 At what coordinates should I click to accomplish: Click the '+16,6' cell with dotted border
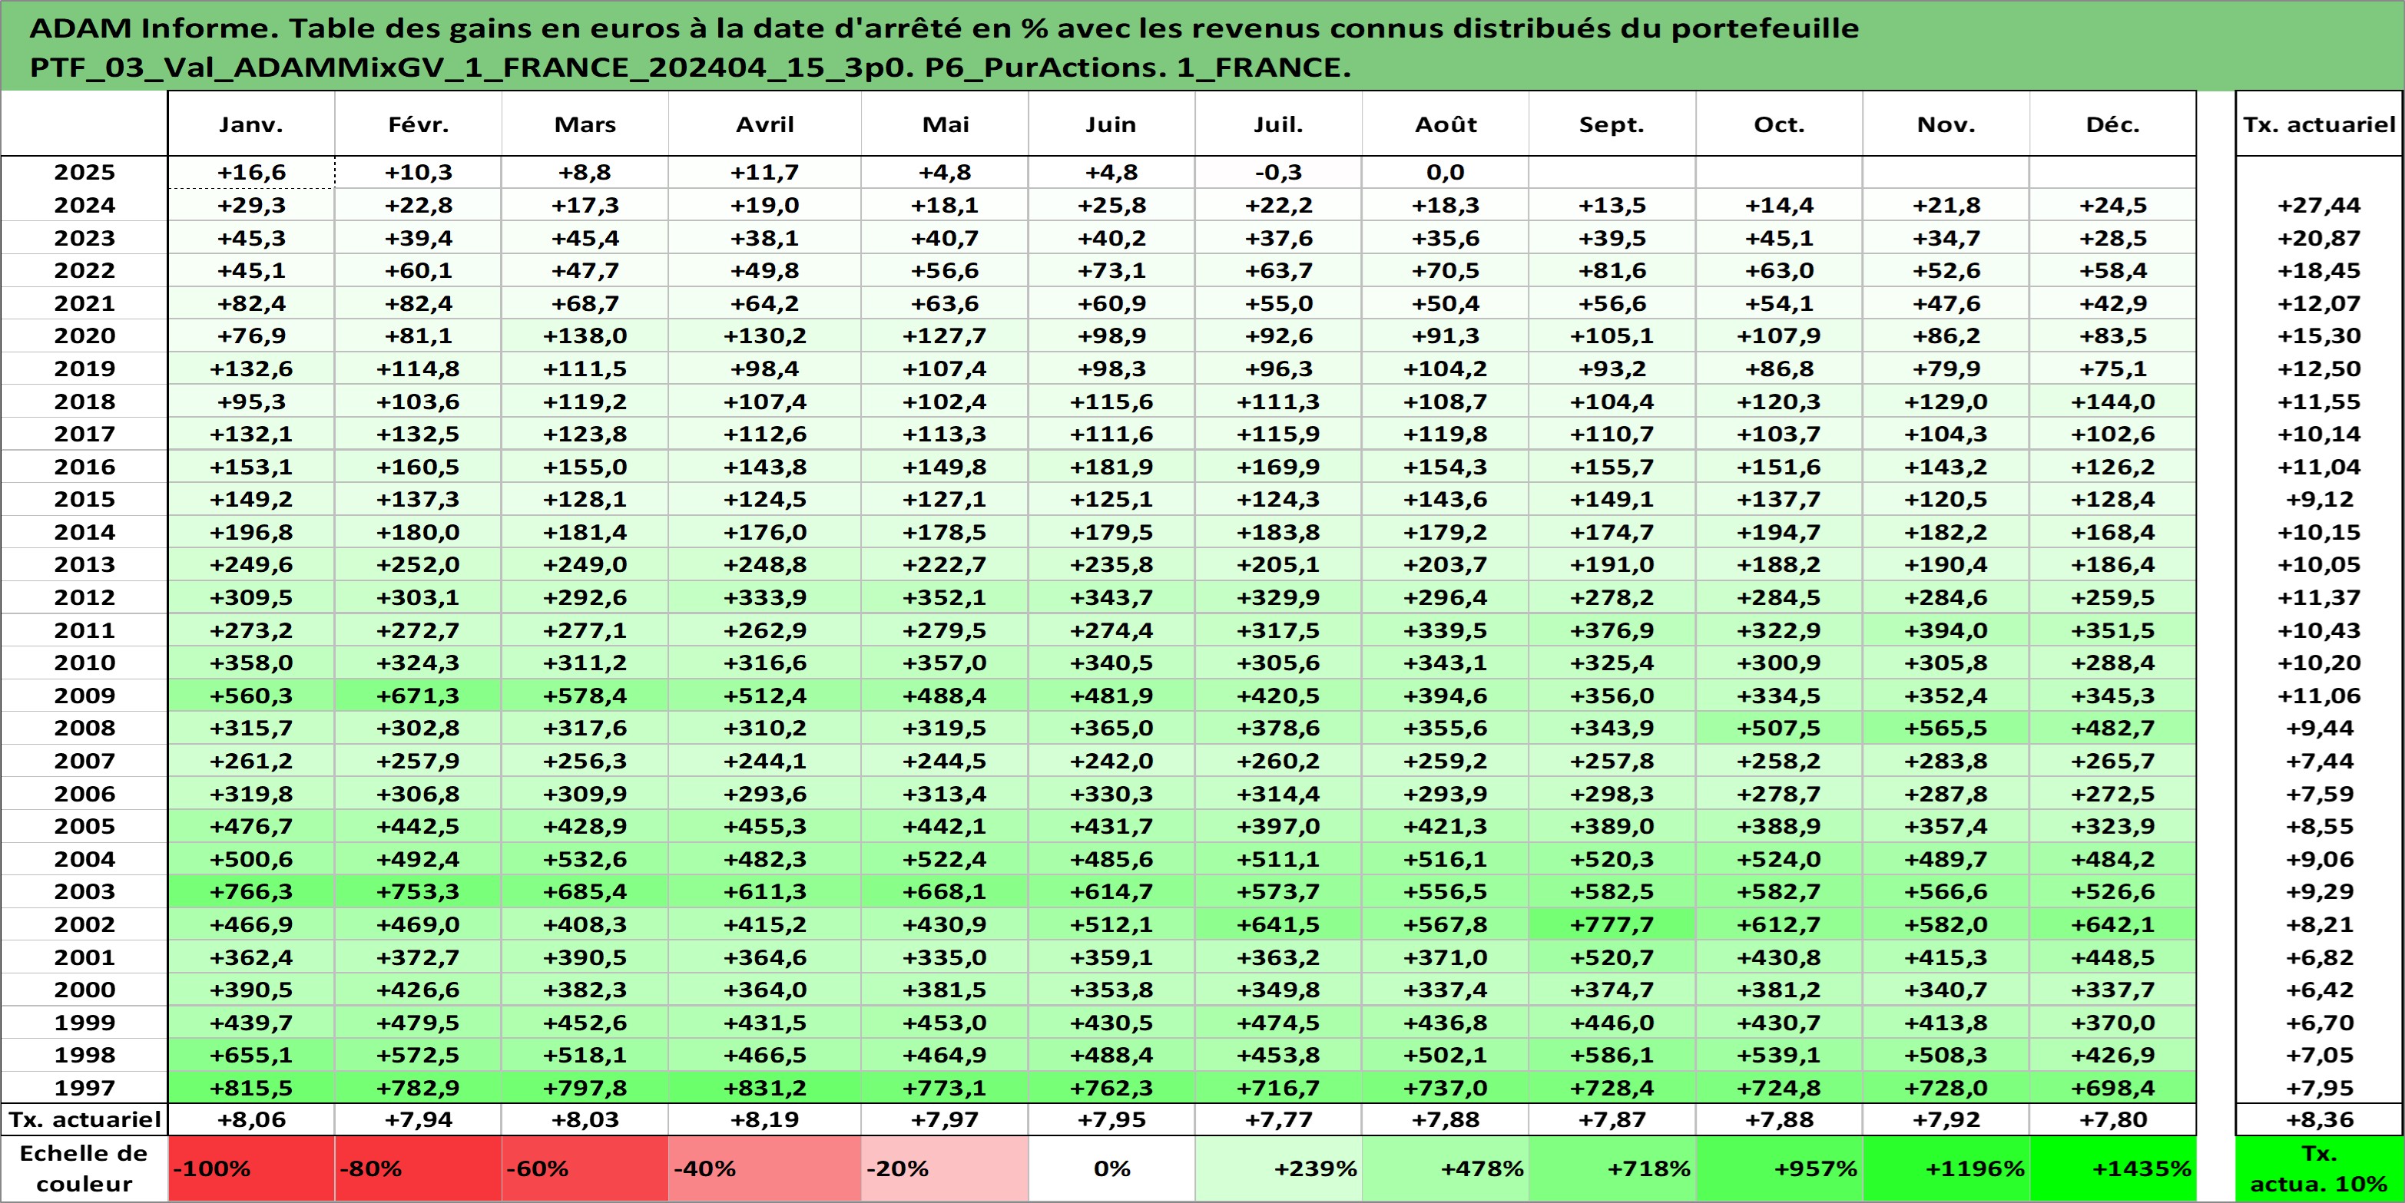coord(251,173)
